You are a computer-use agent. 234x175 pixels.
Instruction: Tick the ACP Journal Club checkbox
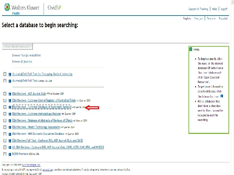[x=5, y=94]
